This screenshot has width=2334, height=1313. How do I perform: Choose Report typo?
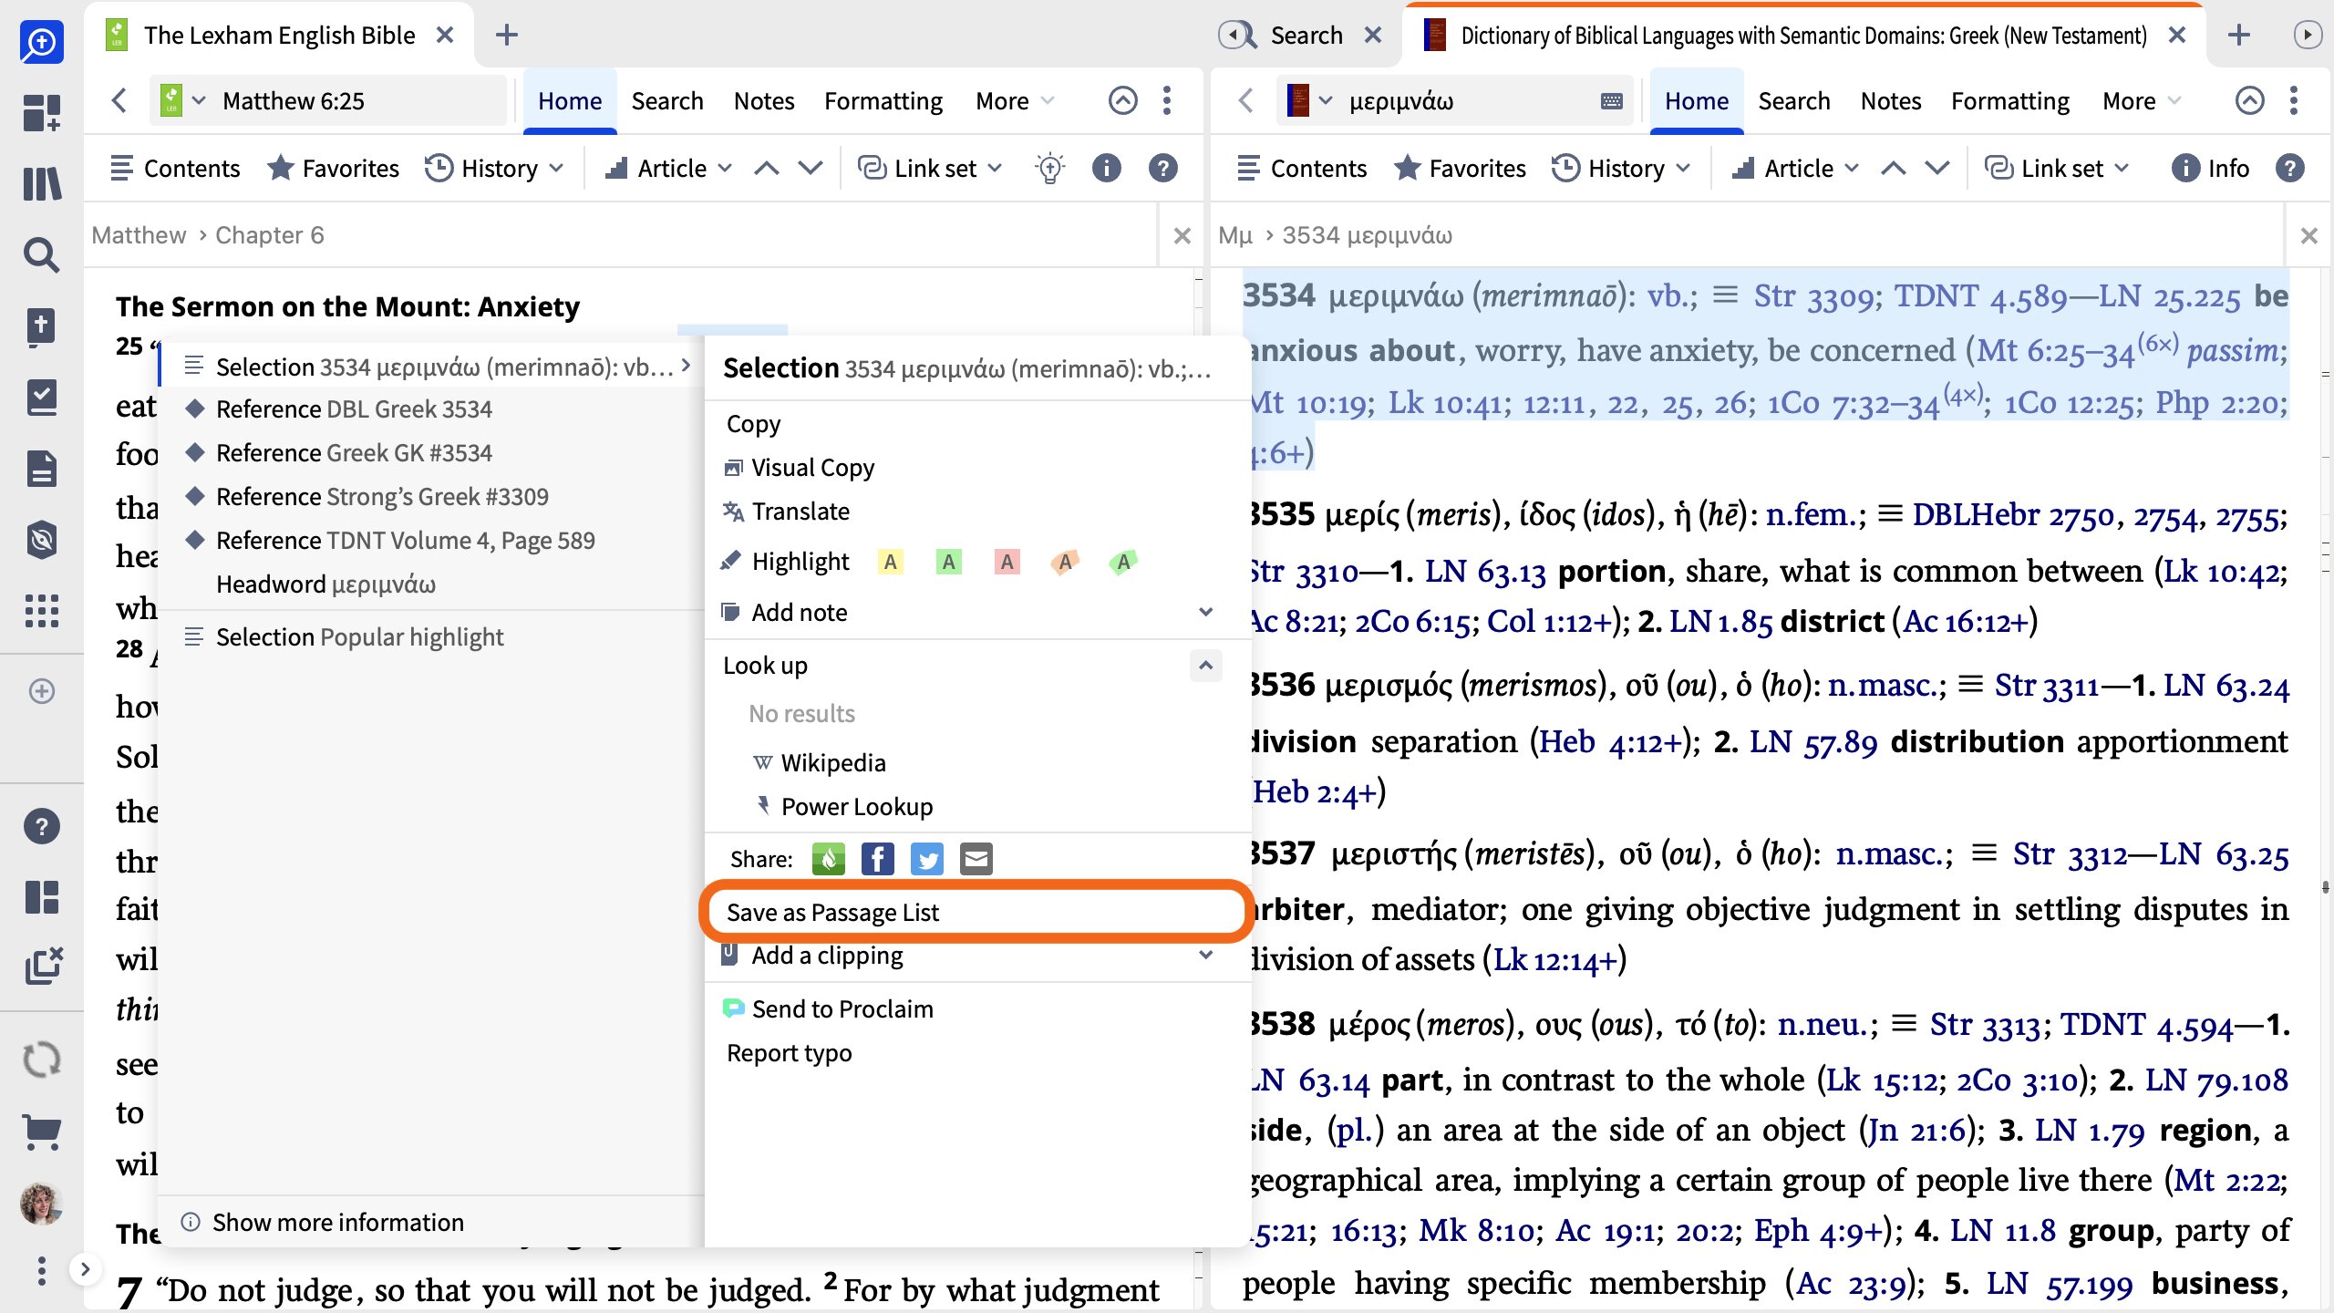[x=789, y=1052]
